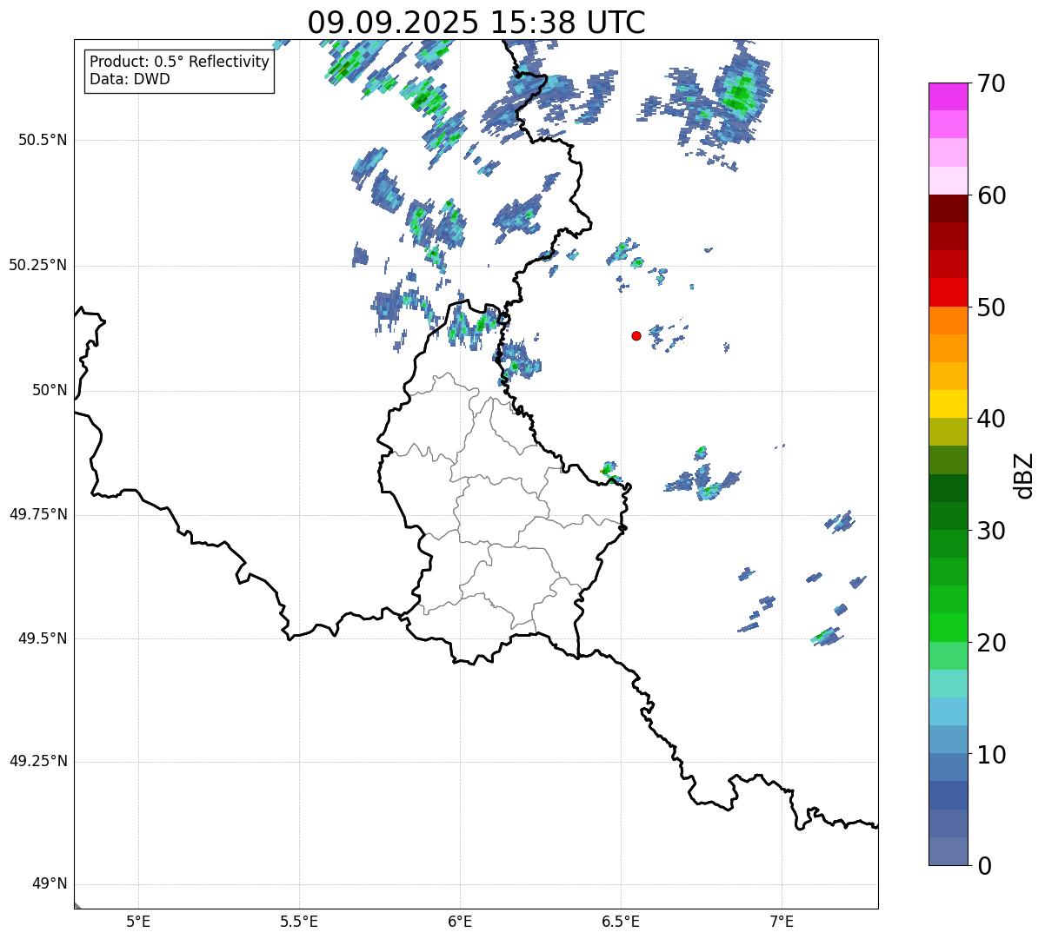Image resolution: width=1045 pixels, height=939 pixels.
Task: Click the 49.75°N latitude label
Action: click(38, 514)
